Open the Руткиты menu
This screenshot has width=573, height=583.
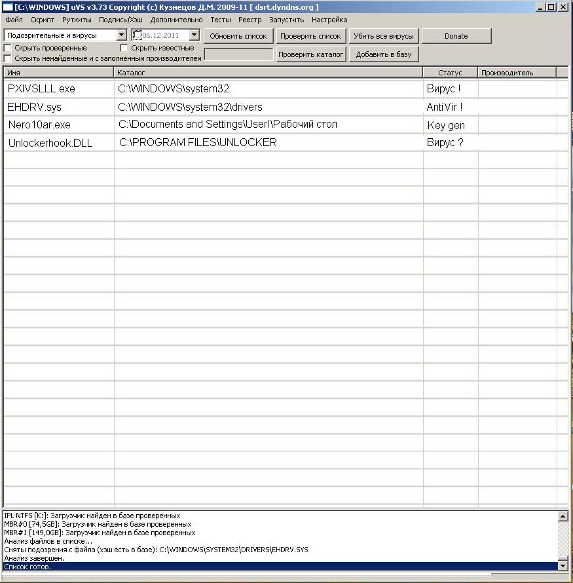tap(77, 20)
